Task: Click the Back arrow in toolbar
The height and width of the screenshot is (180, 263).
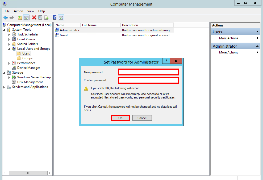Action: [6, 17]
